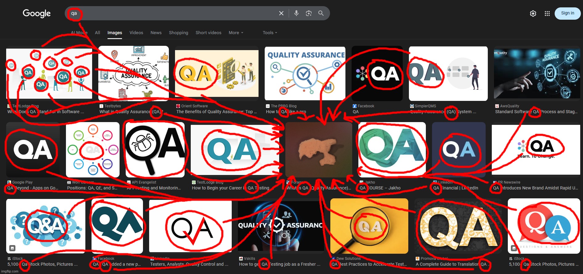Open Testbytes 'What is Quality Assurance' link
The image size is (583, 274).
click(133, 112)
